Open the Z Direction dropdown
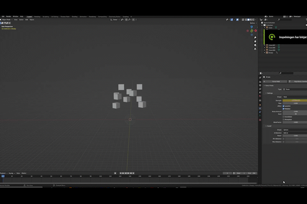This screenshot has height=204, width=307. pos(295,133)
